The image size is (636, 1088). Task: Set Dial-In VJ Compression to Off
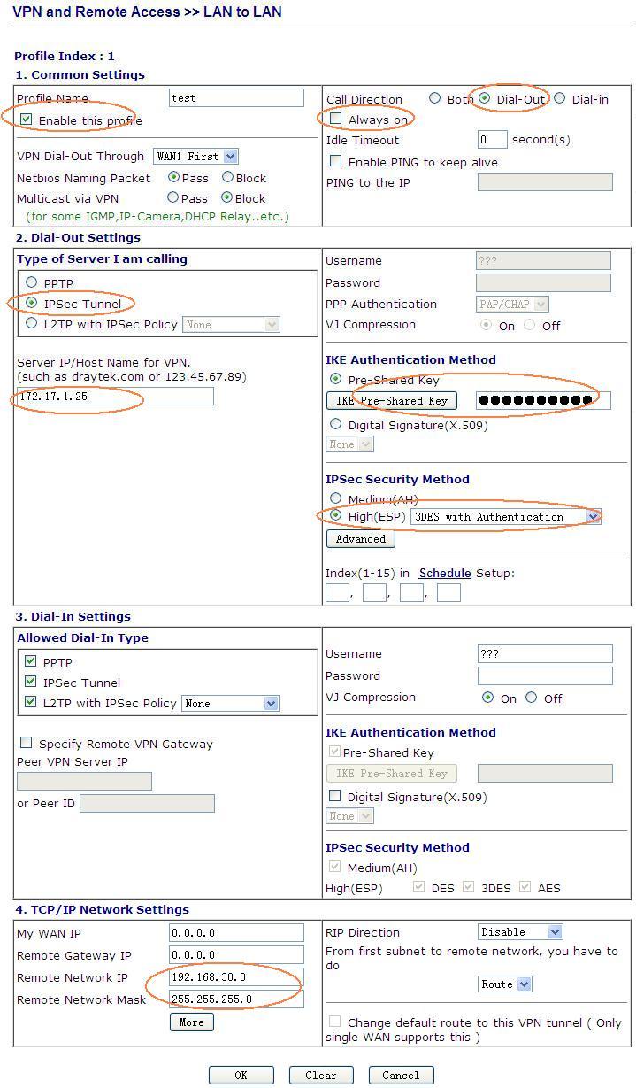531,698
